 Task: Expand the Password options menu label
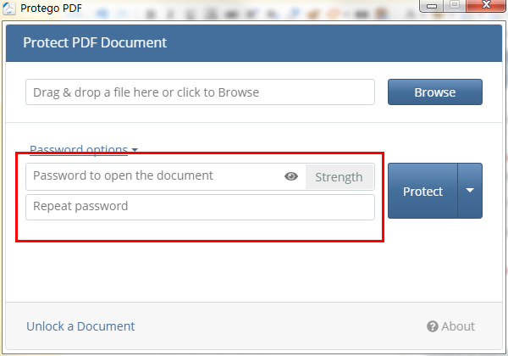coord(78,150)
